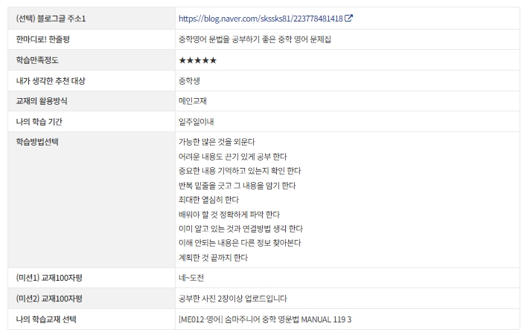Click the five-star 학습만족도 rating
Image resolution: width=521 pixels, height=335 pixels.
pyautogui.click(x=197, y=60)
